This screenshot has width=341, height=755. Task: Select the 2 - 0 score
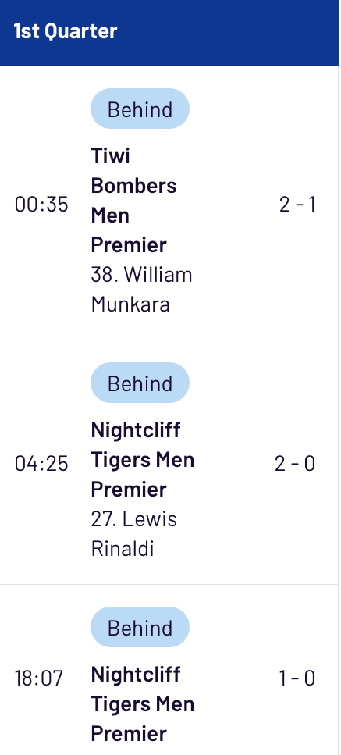[295, 464]
